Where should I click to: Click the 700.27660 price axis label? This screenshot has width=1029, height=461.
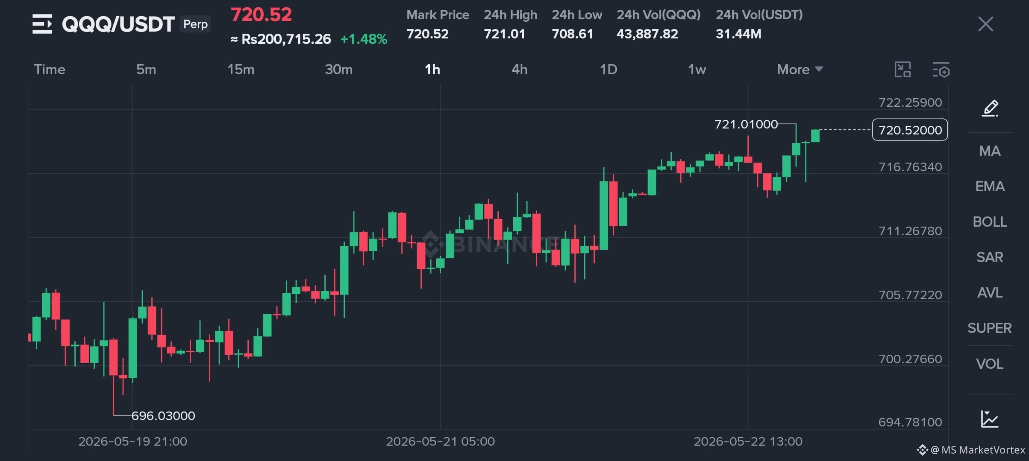(x=910, y=359)
